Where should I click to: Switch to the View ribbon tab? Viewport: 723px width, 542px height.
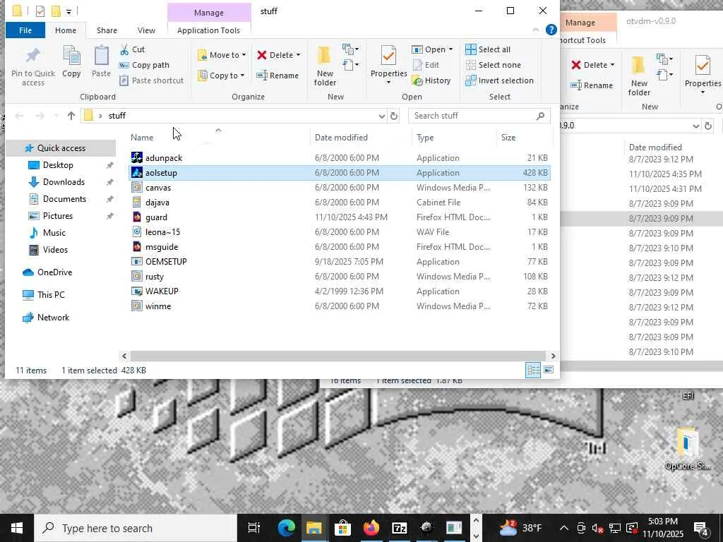146,30
